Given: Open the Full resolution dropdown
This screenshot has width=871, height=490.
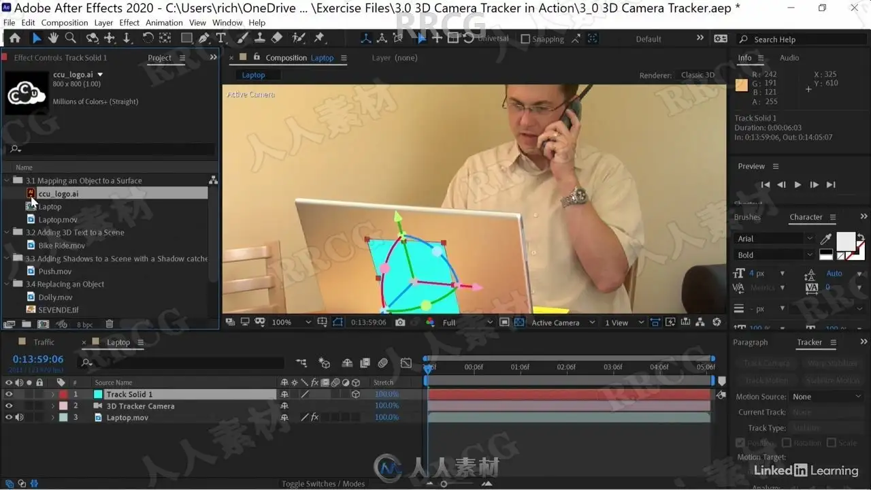Looking at the screenshot, I should tap(467, 323).
